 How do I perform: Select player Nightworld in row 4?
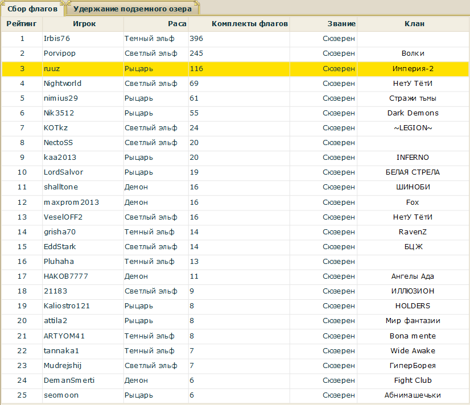[x=63, y=84]
